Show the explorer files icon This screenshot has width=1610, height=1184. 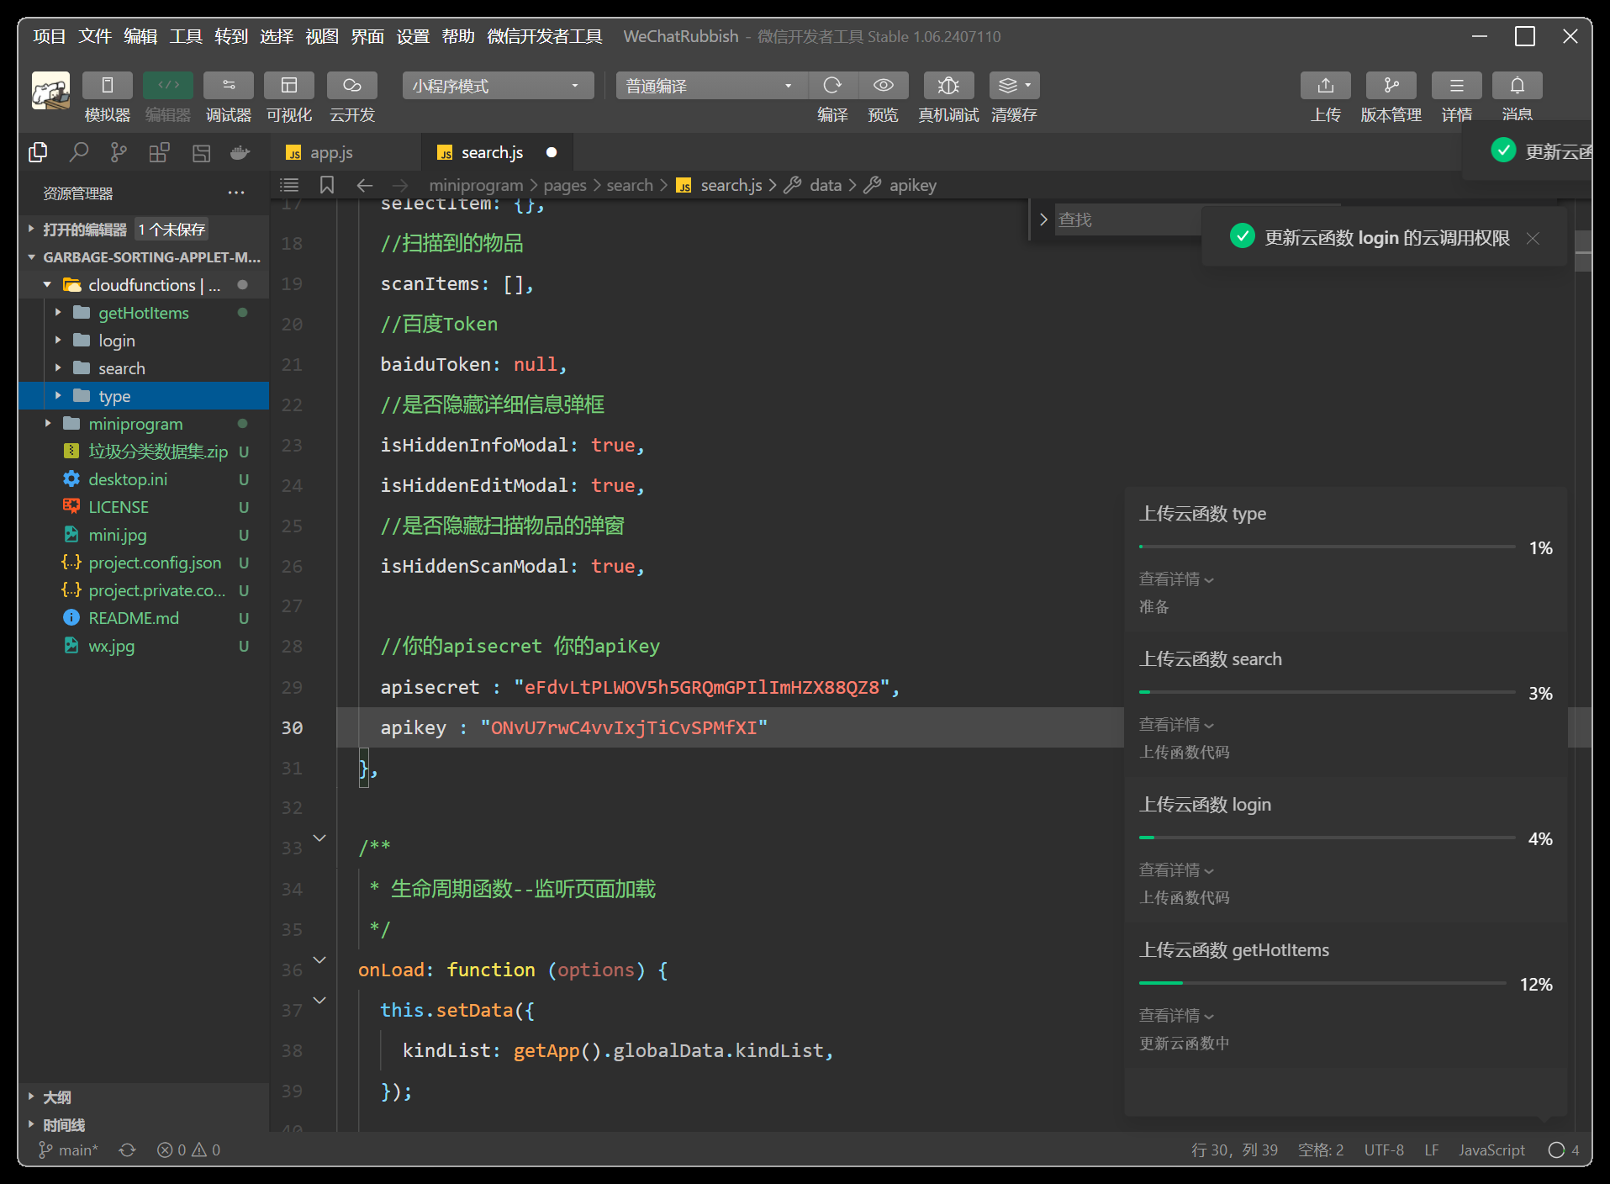(x=38, y=152)
